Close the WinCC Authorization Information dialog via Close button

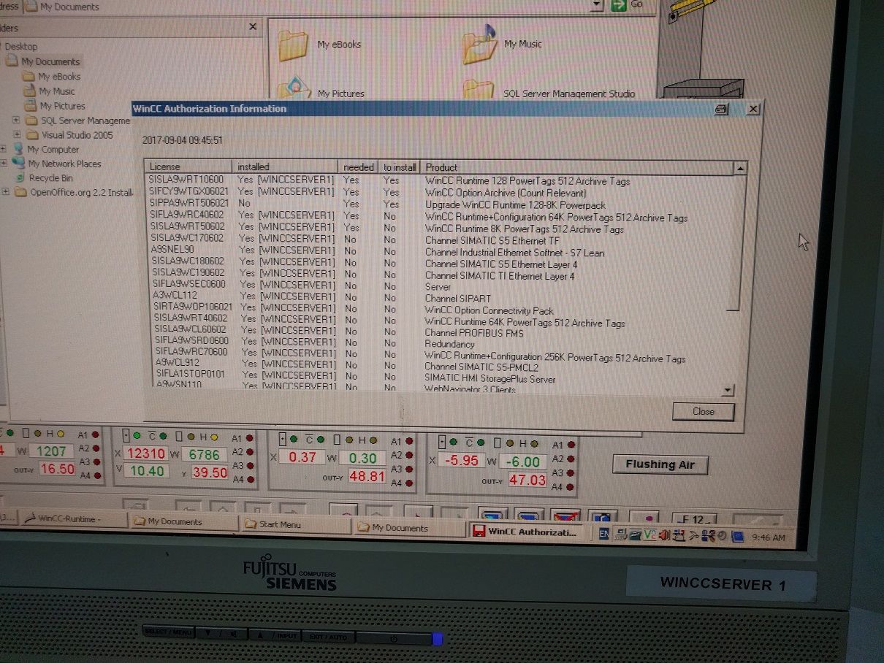coord(703,411)
